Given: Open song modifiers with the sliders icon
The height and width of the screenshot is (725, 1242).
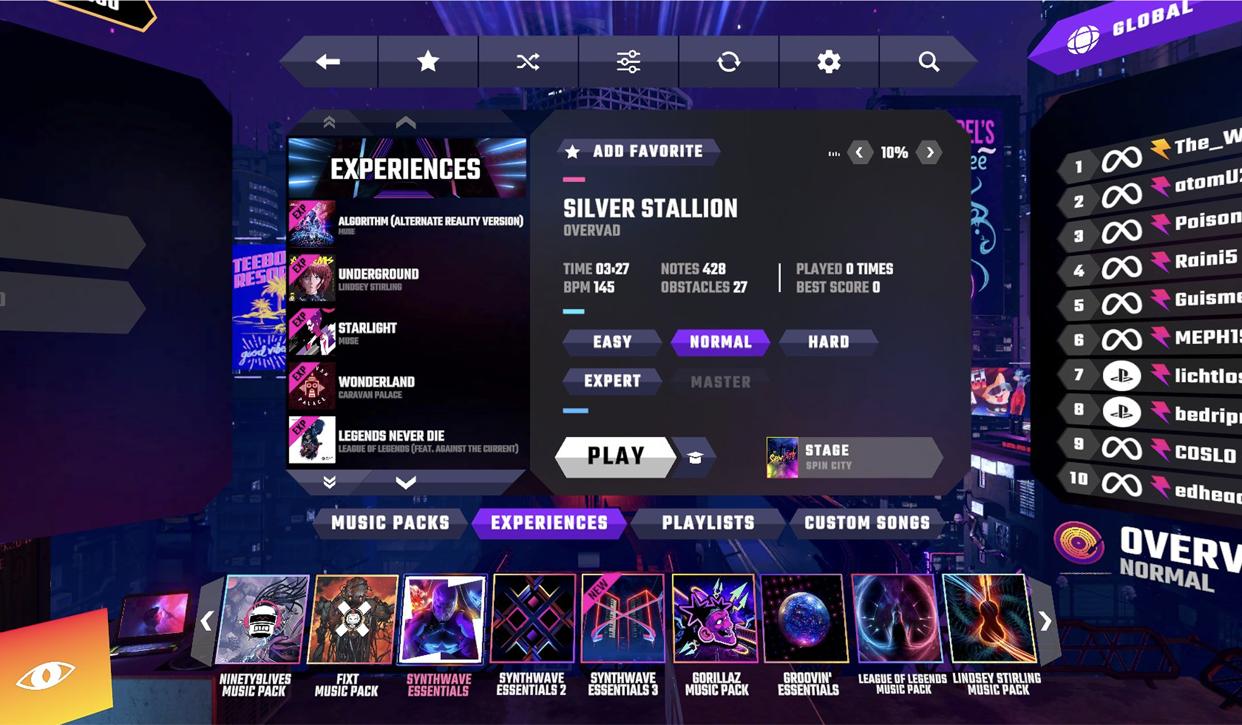Looking at the screenshot, I should click(628, 62).
